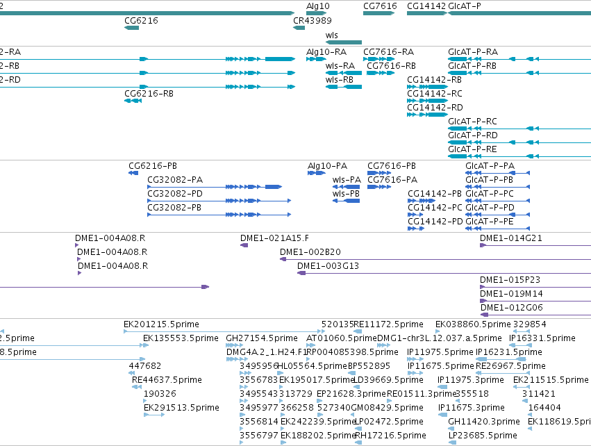Select CDS Alg10-PA label
591x446 pixels.
click(328, 166)
